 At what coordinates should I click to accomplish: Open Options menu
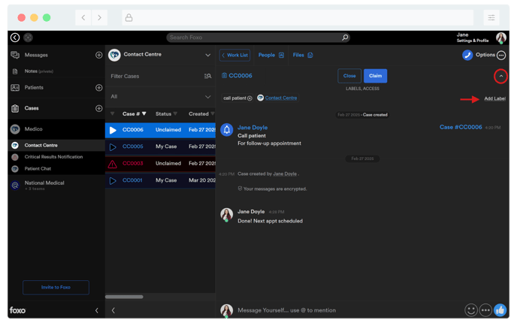[491, 55]
